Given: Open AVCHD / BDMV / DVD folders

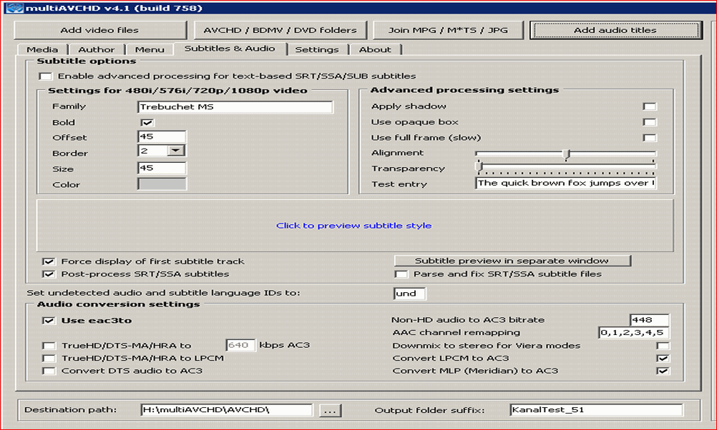Looking at the screenshot, I should [x=280, y=30].
